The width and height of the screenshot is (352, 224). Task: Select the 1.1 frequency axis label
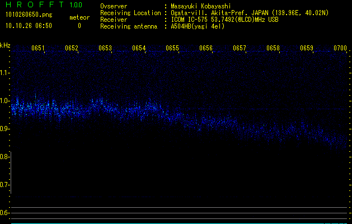pos(5,72)
